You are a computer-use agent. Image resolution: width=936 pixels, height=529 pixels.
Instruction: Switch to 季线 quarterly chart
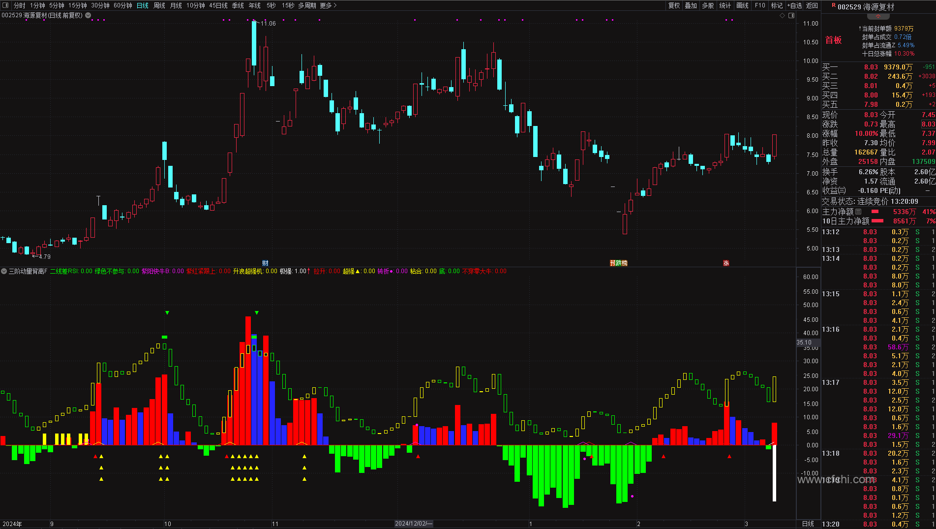coord(238,5)
